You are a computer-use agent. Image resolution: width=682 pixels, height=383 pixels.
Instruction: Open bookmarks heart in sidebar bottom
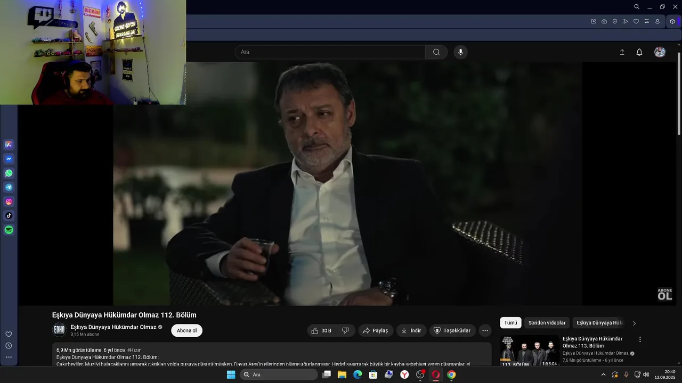coord(9,334)
